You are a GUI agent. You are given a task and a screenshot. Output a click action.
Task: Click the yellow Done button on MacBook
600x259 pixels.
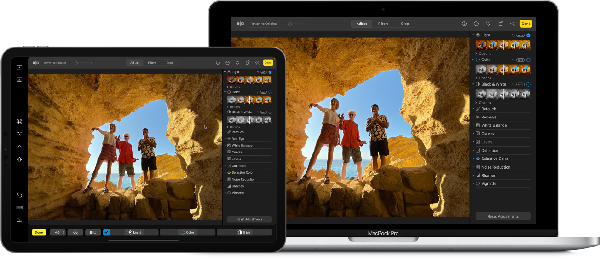coord(526,24)
